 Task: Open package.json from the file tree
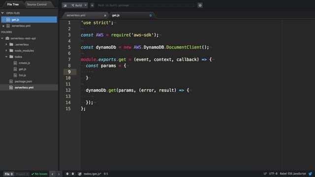[23, 82]
